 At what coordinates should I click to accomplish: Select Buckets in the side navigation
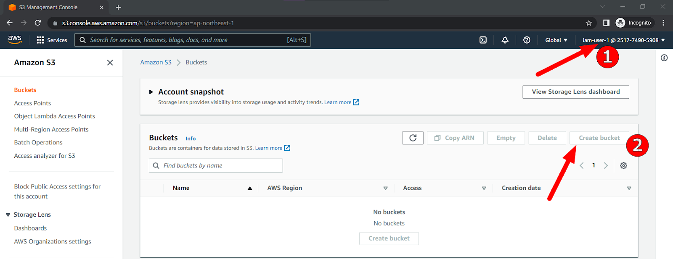(x=25, y=90)
